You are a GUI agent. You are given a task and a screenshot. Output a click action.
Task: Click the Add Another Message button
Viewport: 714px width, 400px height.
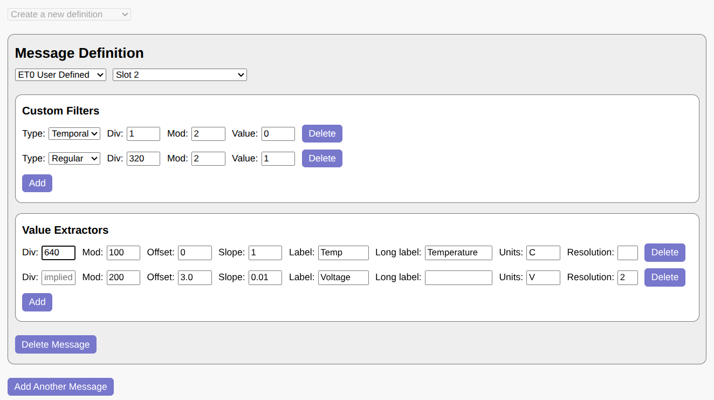60,387
